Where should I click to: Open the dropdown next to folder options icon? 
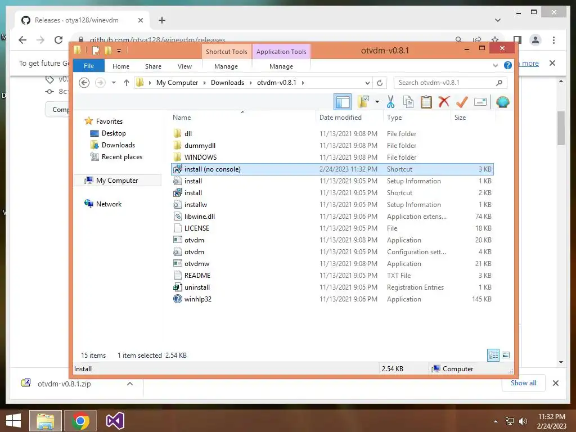click(377, 102)
